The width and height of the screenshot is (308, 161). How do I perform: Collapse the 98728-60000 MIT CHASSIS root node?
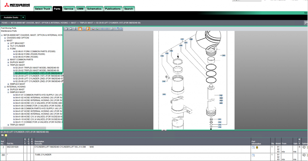2,35
